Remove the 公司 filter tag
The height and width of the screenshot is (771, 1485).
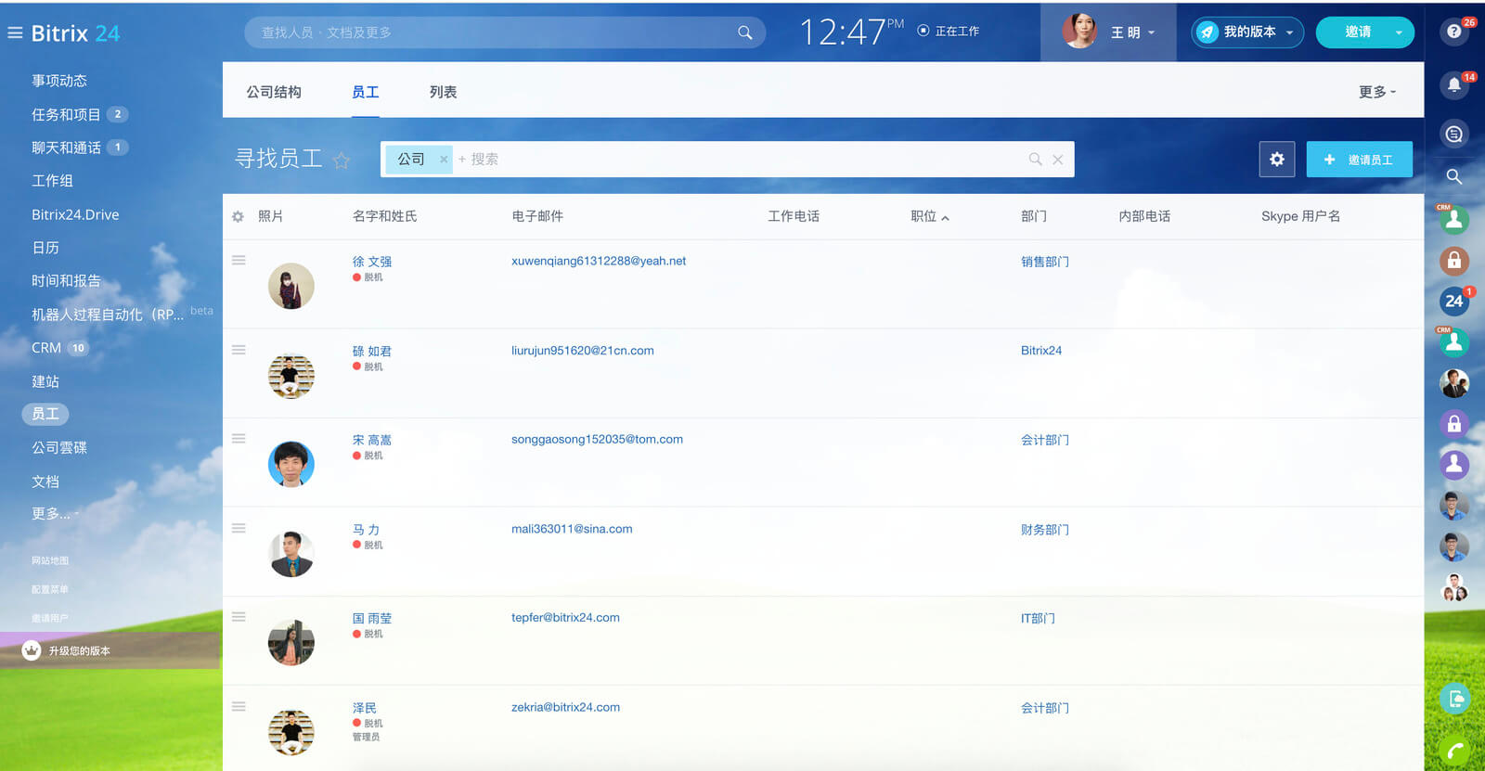click(x=444, y=160)
